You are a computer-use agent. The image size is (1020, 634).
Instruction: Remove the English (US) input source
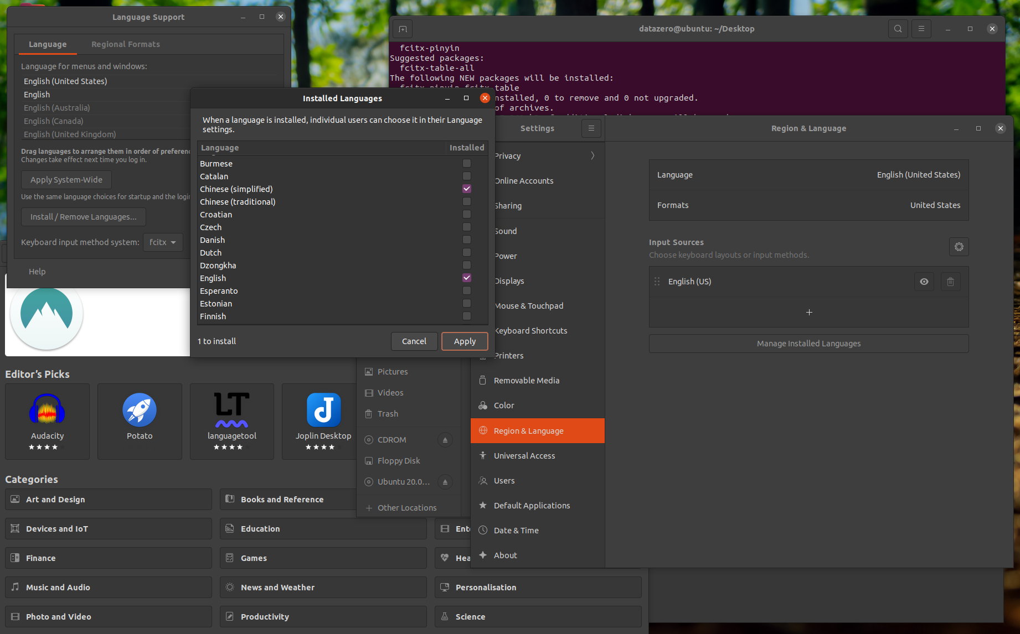point(951,282)
